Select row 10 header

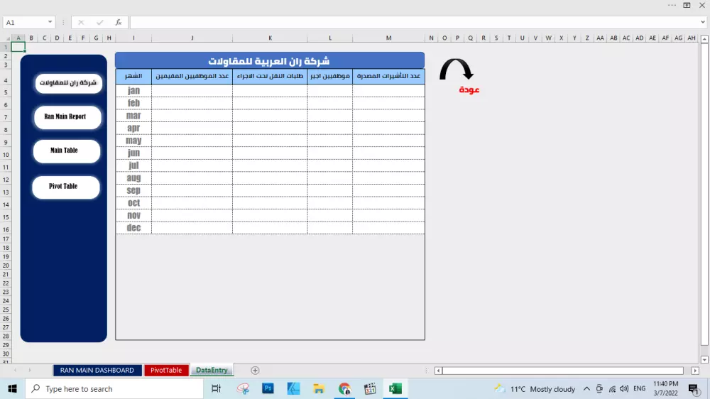coord(6,155)
